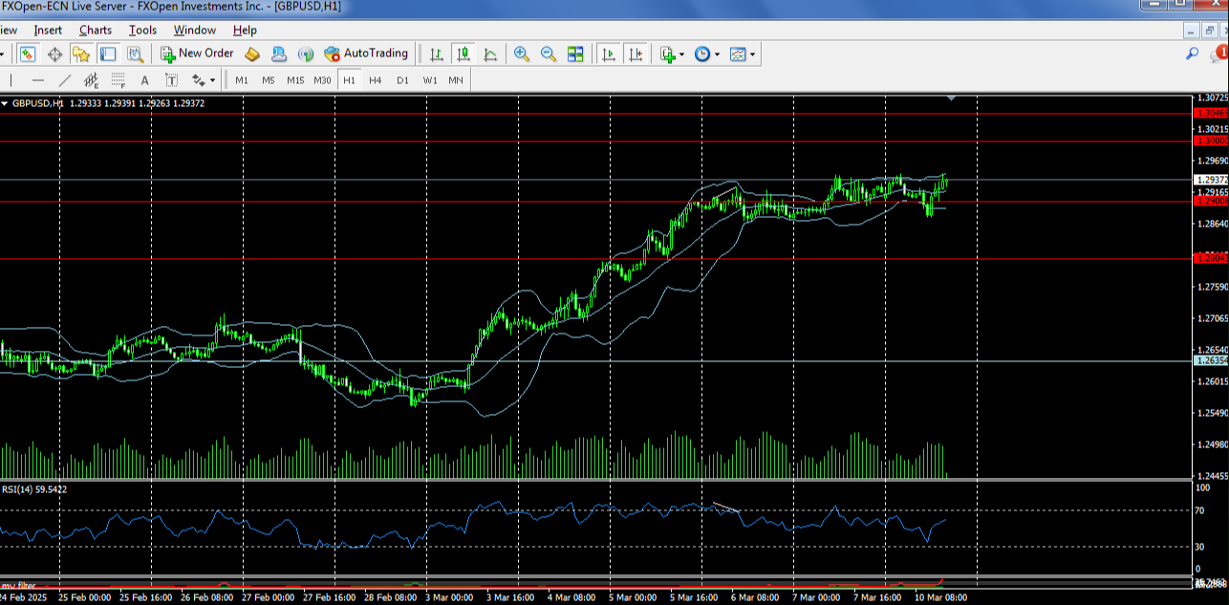Select the active H1 timeframe button

pyautogui.click(x=349, y=80)
